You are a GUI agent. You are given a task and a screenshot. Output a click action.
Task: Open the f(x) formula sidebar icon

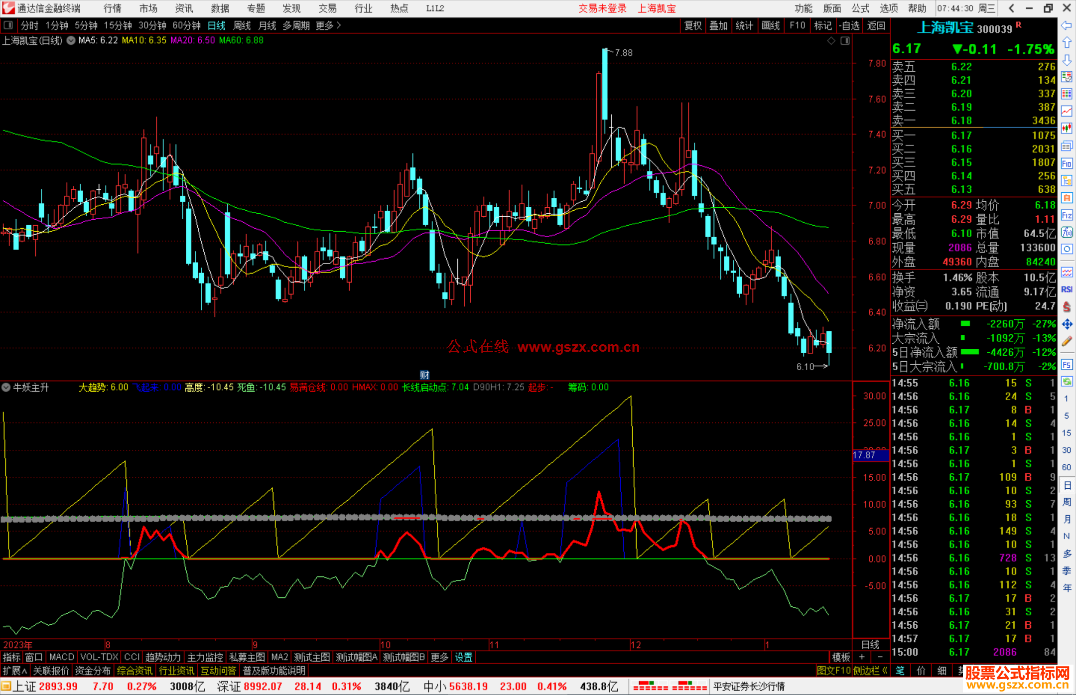[x=1067, y=232]
